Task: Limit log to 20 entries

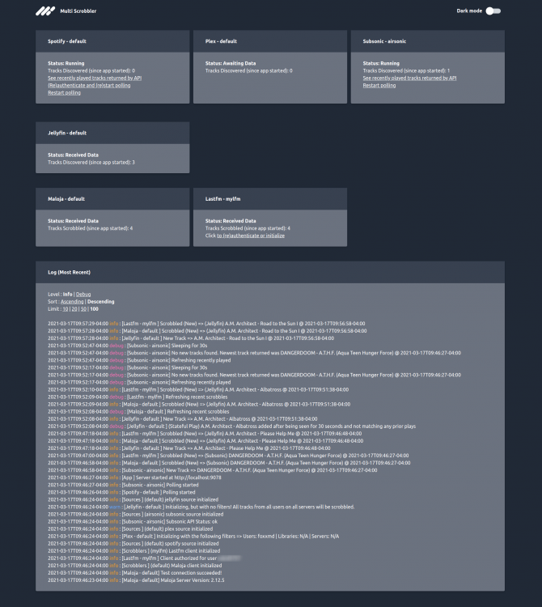Action: (x=74, y=309)
